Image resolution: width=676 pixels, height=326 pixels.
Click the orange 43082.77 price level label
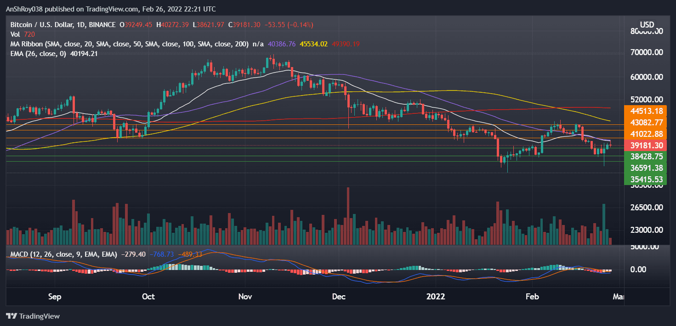[646, 123]
